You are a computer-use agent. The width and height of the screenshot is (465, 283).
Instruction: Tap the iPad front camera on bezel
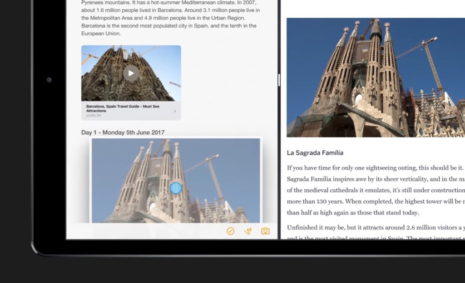(x=49, y=80)
